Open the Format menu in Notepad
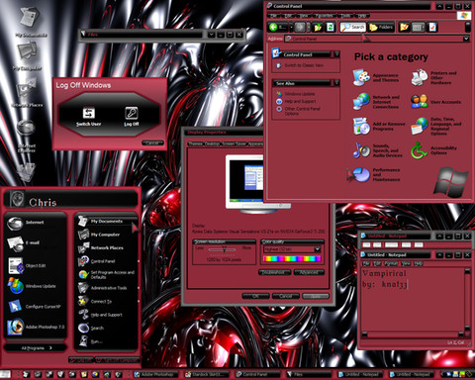 [391, 263]
